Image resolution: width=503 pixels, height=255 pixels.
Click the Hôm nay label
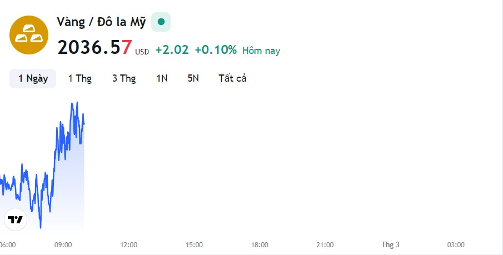click(x=261, y=51)
